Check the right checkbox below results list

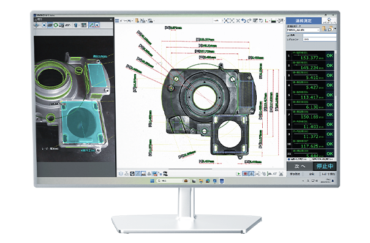[311, 160]
